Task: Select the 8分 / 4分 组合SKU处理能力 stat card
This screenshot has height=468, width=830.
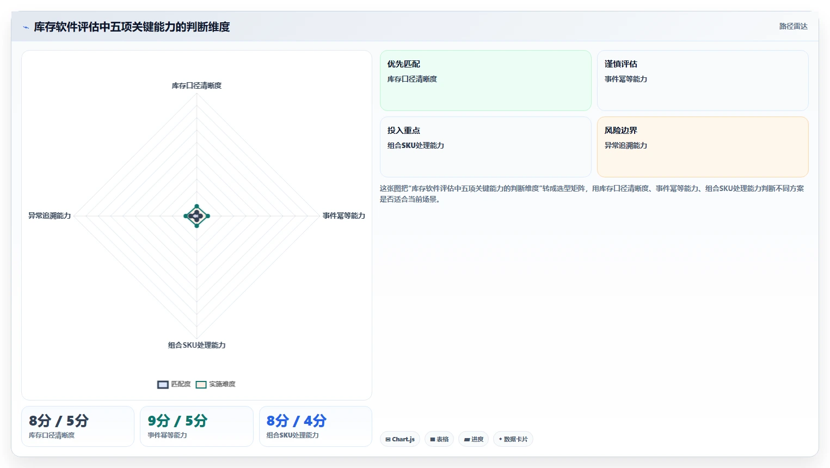Action: coord(316,427)
